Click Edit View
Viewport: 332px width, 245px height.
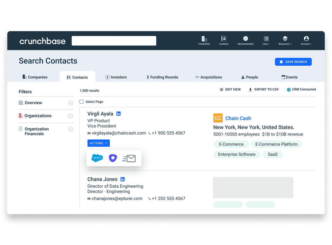coord(230,89)
